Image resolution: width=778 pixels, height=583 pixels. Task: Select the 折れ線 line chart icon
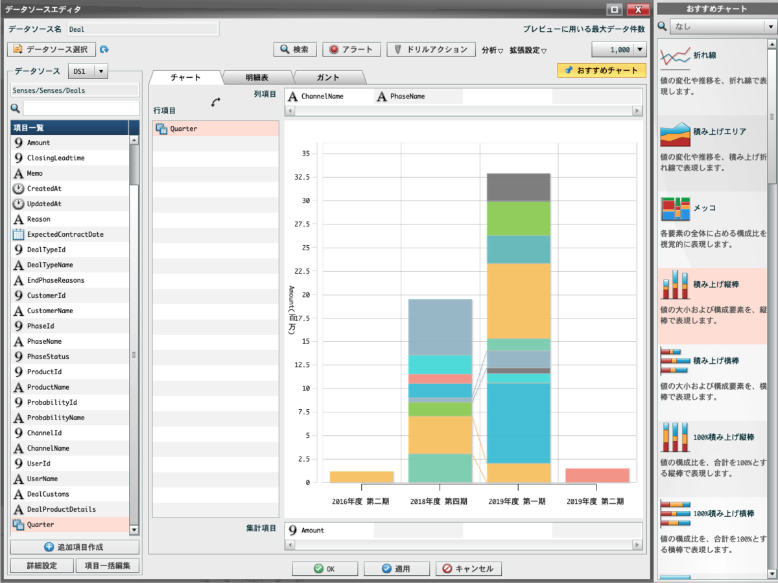(x=675, y=58)
